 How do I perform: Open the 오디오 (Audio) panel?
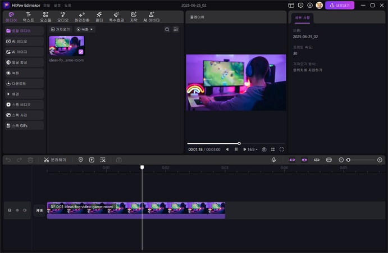tap(62, 16)
